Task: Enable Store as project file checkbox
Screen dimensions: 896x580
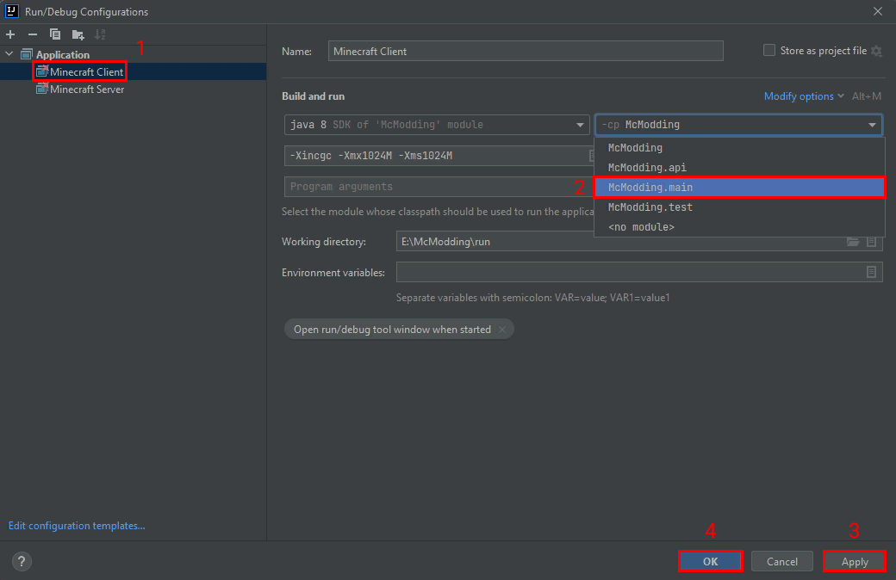Action: point(769,51)
